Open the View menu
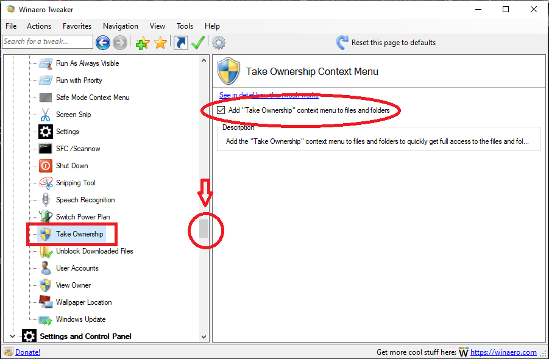This screenshot has width=549, height=359. pyautogui.click(x=158, y=26)
